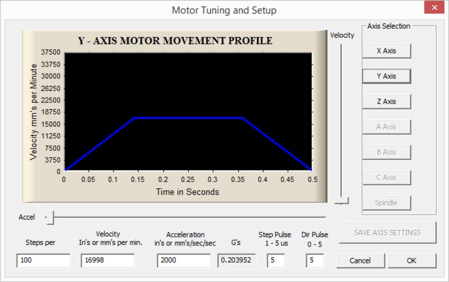This screenshot has width=449, height=282.
Task: Focus the Steps per input field
Action: click(43, 260)
